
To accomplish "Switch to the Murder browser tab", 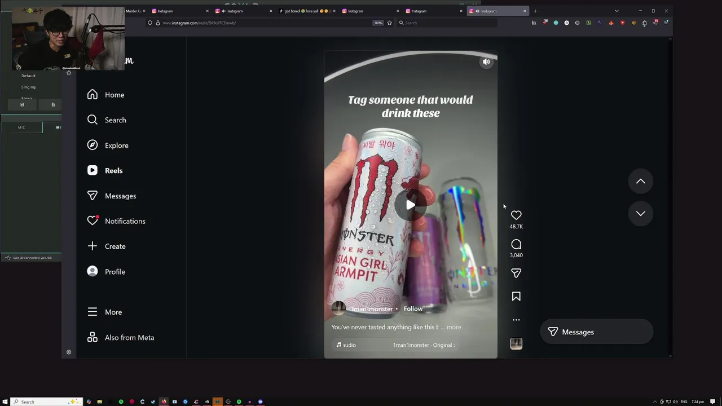I will click(x=135, y=11).
